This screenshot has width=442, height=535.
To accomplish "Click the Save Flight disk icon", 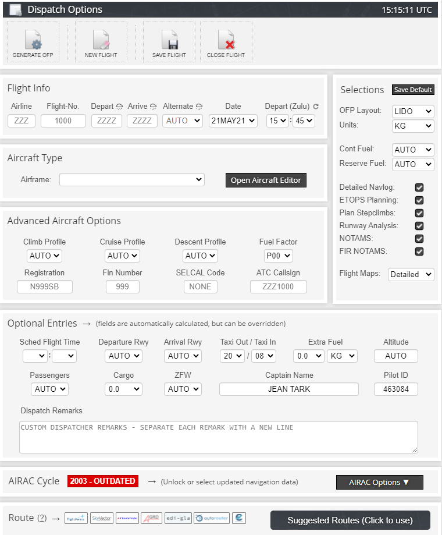I will point(169,41).
